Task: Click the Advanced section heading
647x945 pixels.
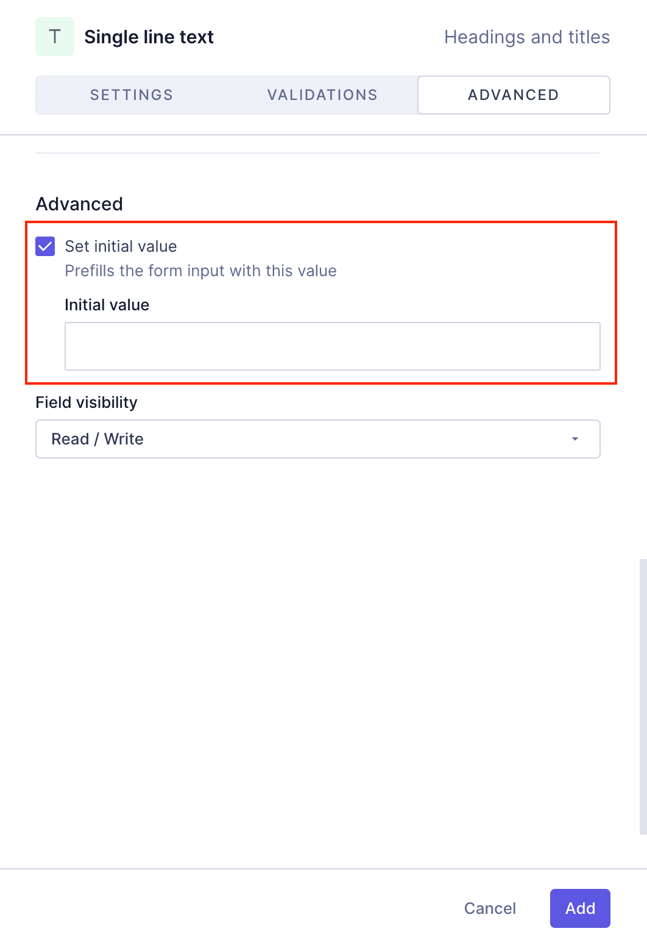Action: [x=79, y=204]
